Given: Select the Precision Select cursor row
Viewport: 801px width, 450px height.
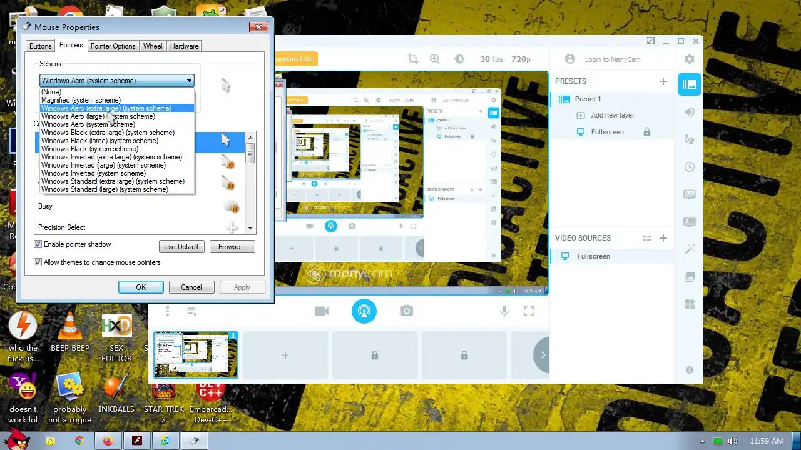Looking at the screenshot, I should (141, 227).
